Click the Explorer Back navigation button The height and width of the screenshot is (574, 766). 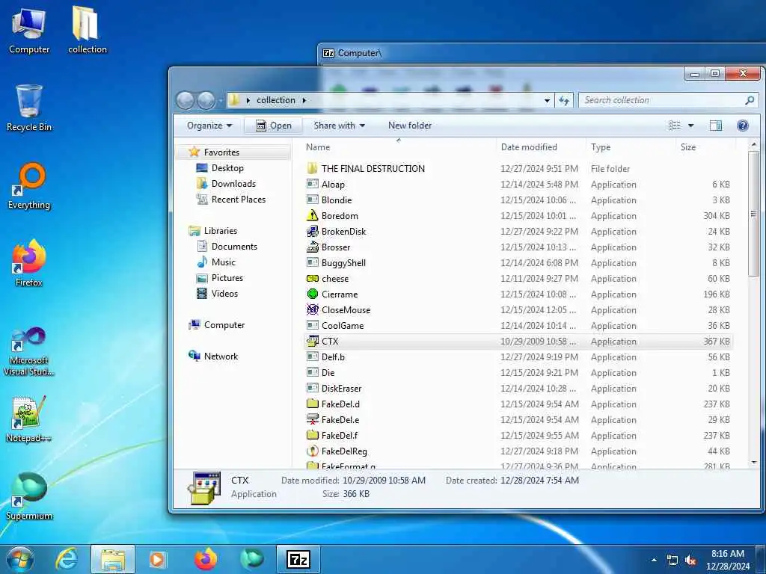[x=186, y=101]
